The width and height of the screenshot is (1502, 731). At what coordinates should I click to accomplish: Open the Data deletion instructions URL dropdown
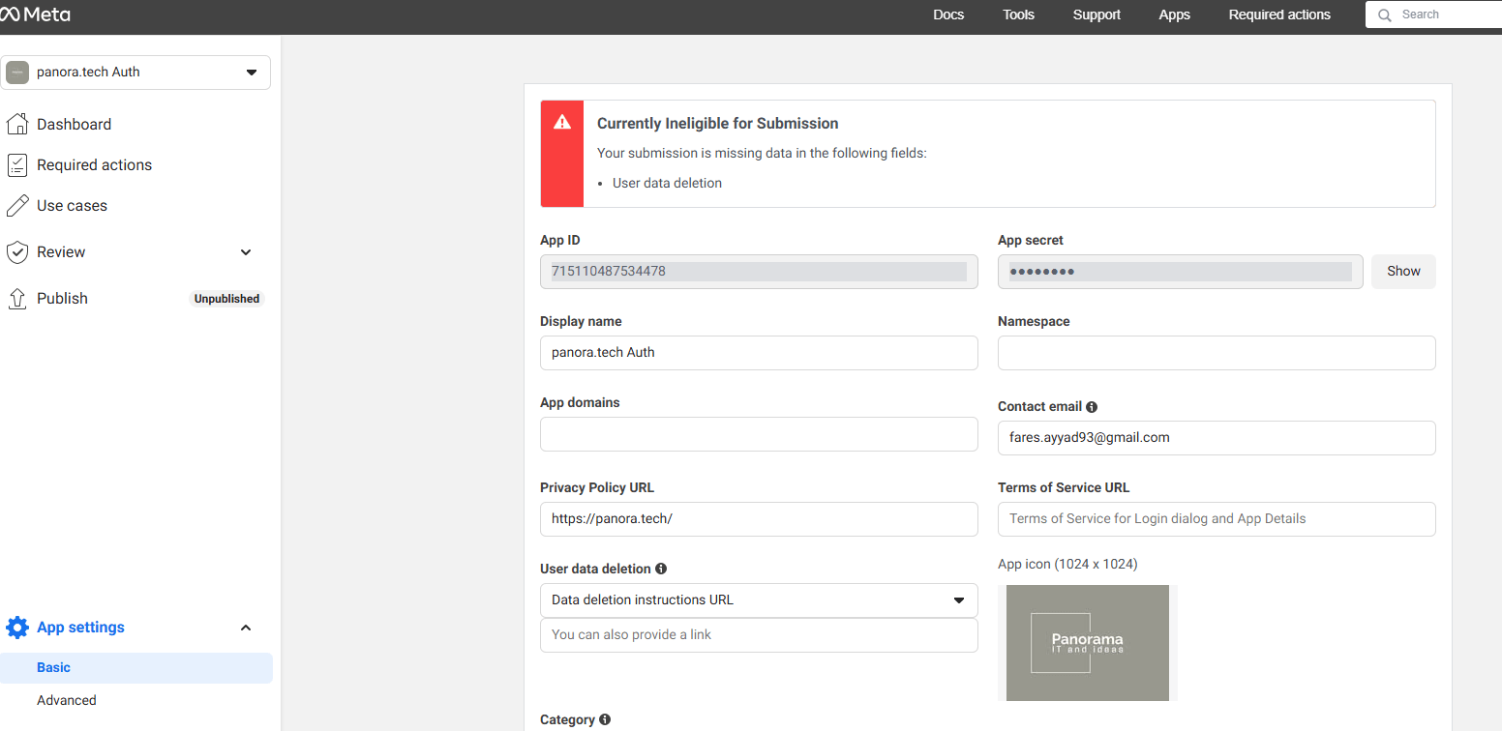click(759, 600)
